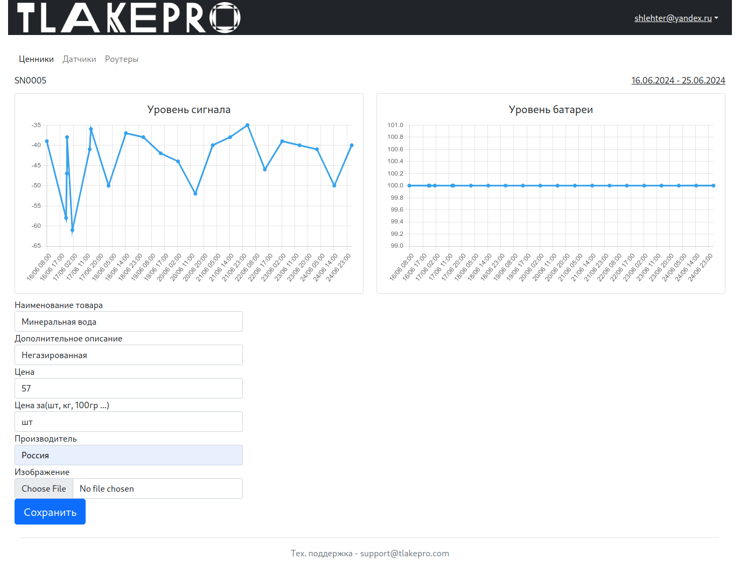Click the last battery chart data point
The width and height of the screenshot is (740, 573).
714,186
